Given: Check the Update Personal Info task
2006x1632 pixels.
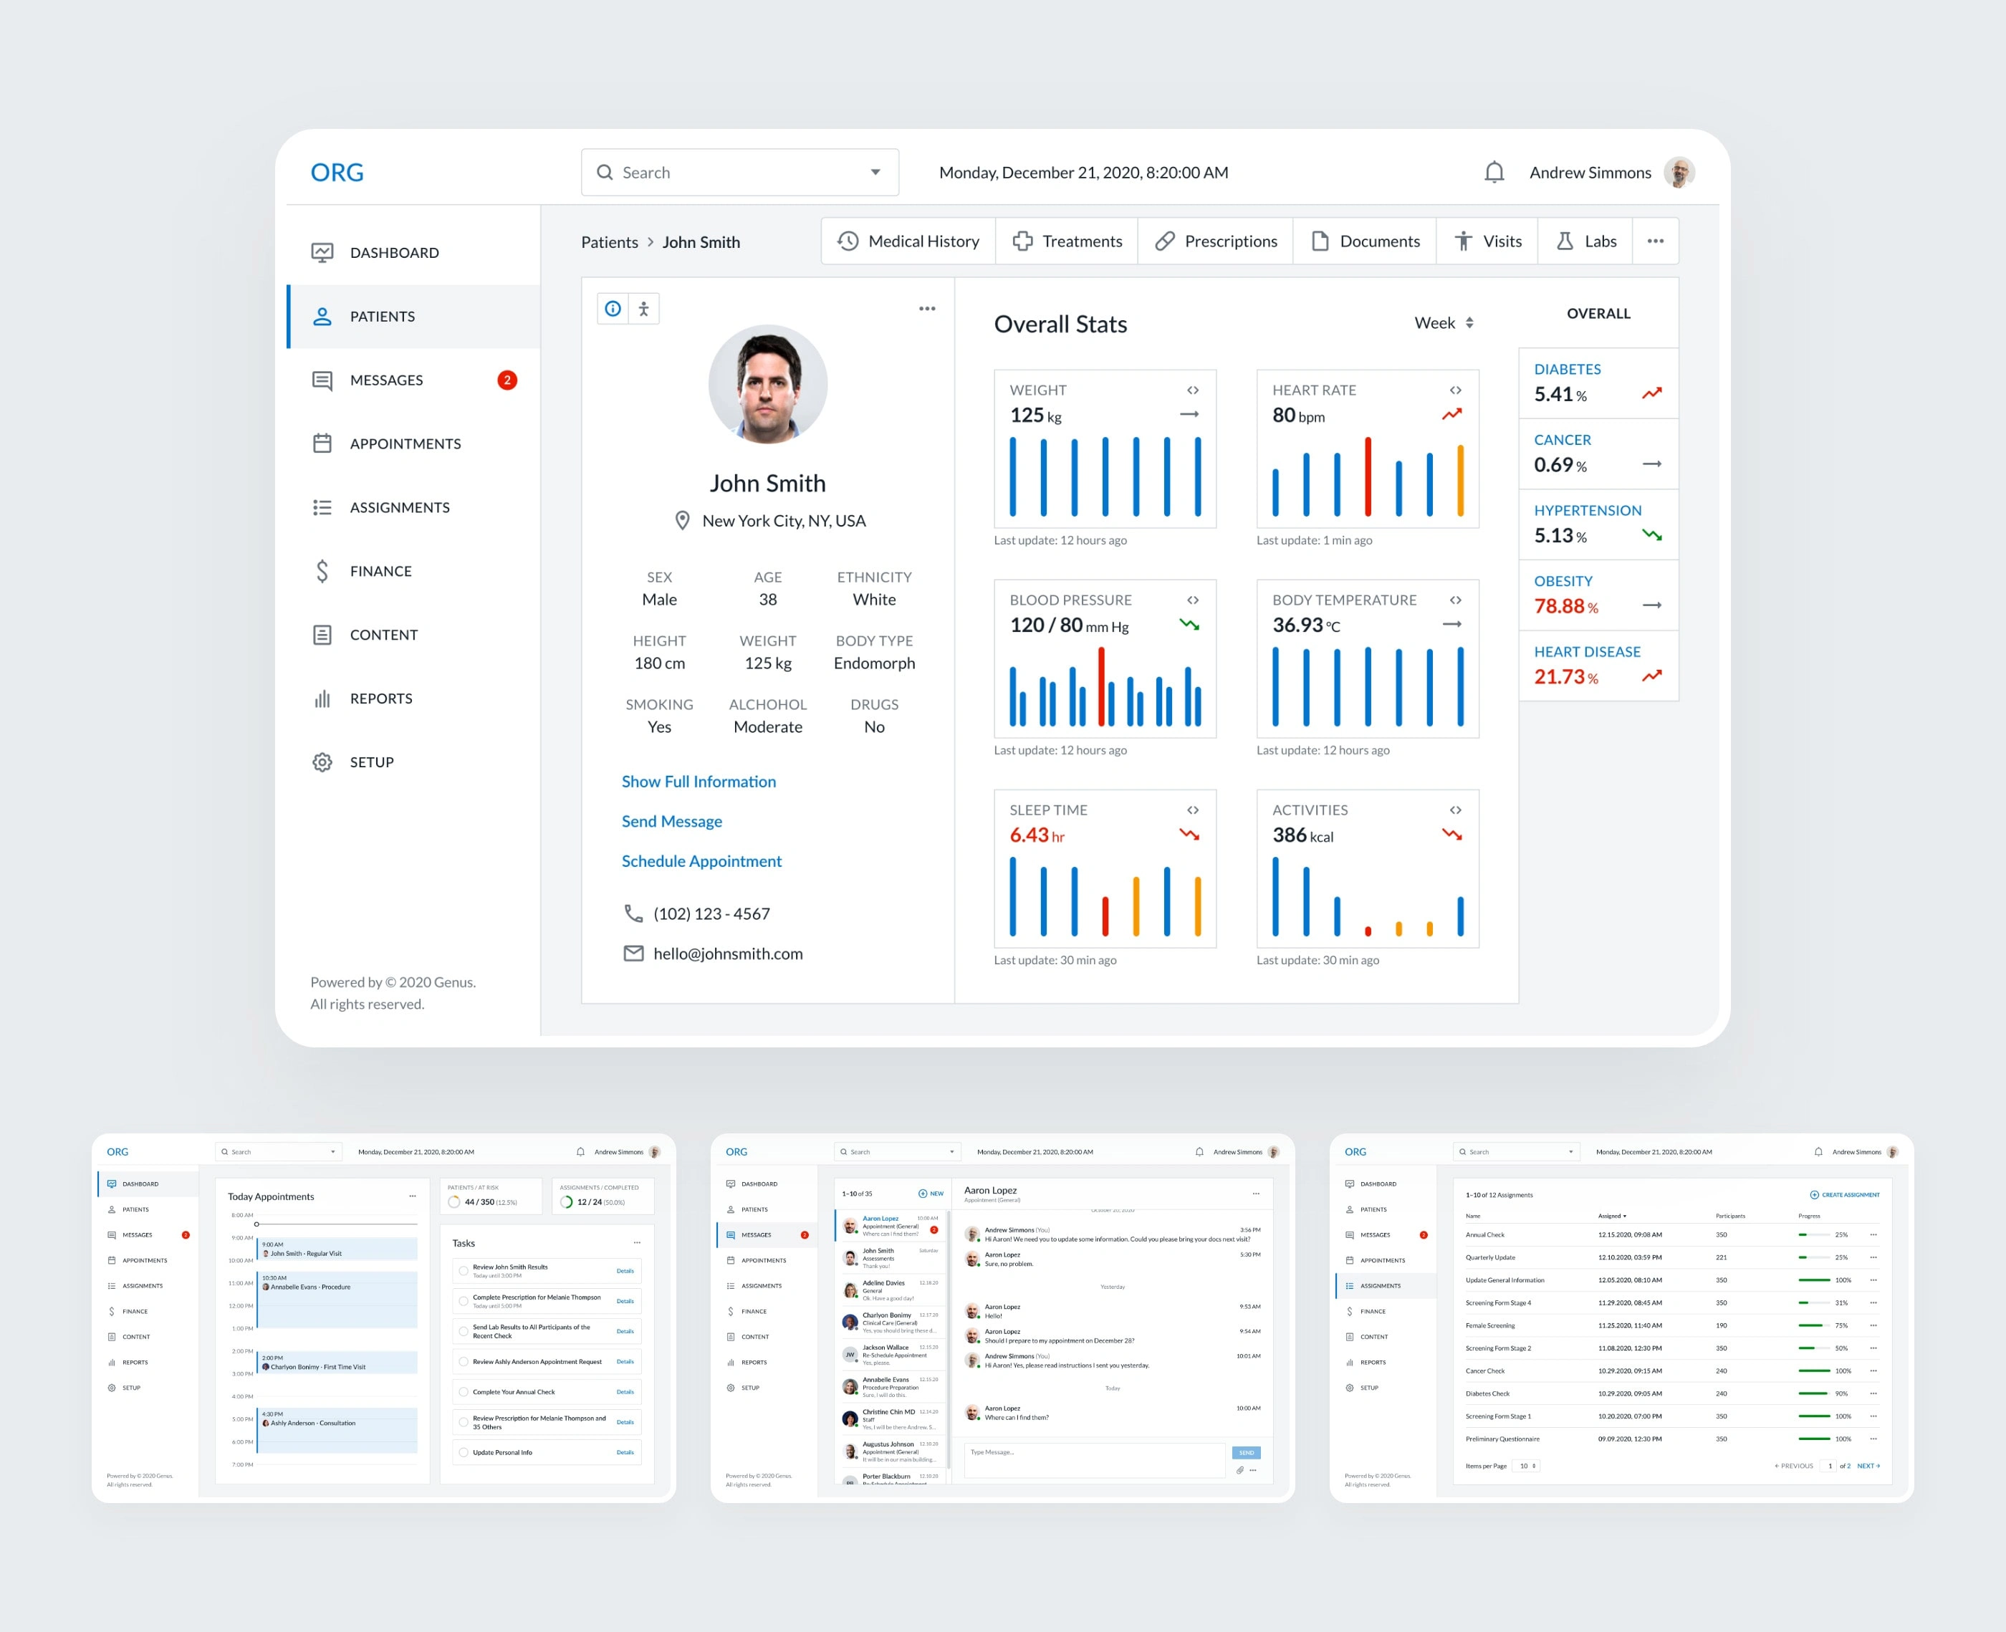Looking at the screenshot, I should (464, 1452).
